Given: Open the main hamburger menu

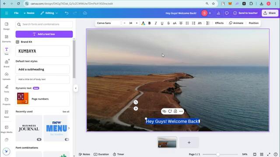Looking at the screenshot, I should 7,13.
